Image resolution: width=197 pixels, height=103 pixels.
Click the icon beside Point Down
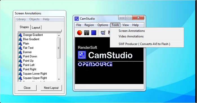coord(20,57)
